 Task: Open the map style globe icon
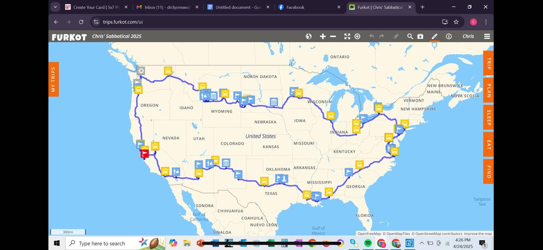coord(308,36)
